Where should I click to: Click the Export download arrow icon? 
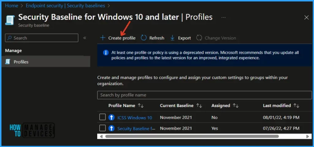tap(172, 38)
